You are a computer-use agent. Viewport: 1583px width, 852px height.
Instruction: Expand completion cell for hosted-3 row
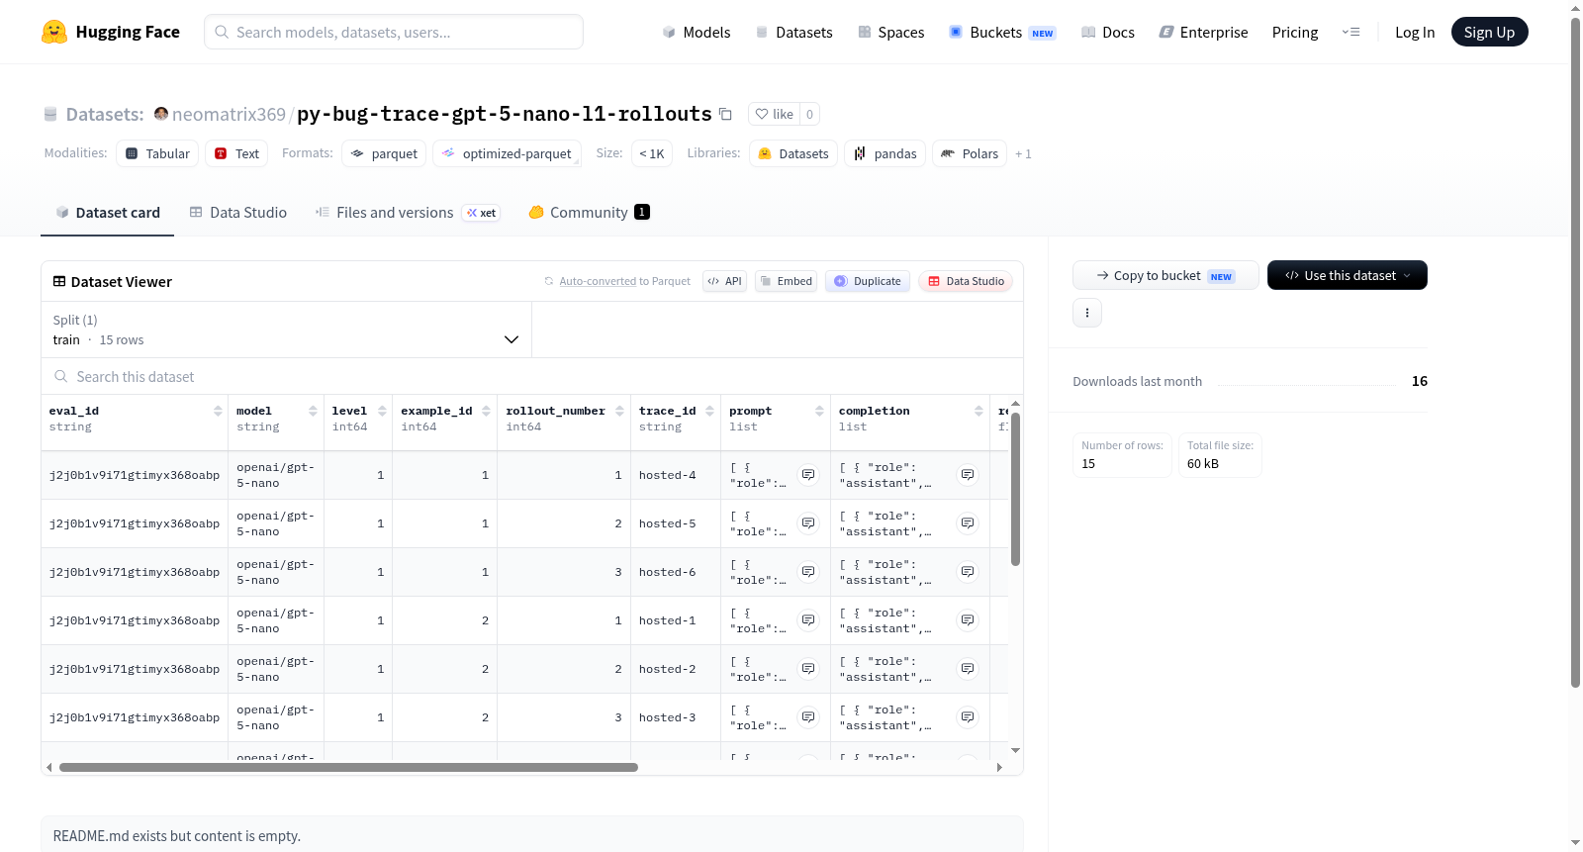tap(968, 717)
